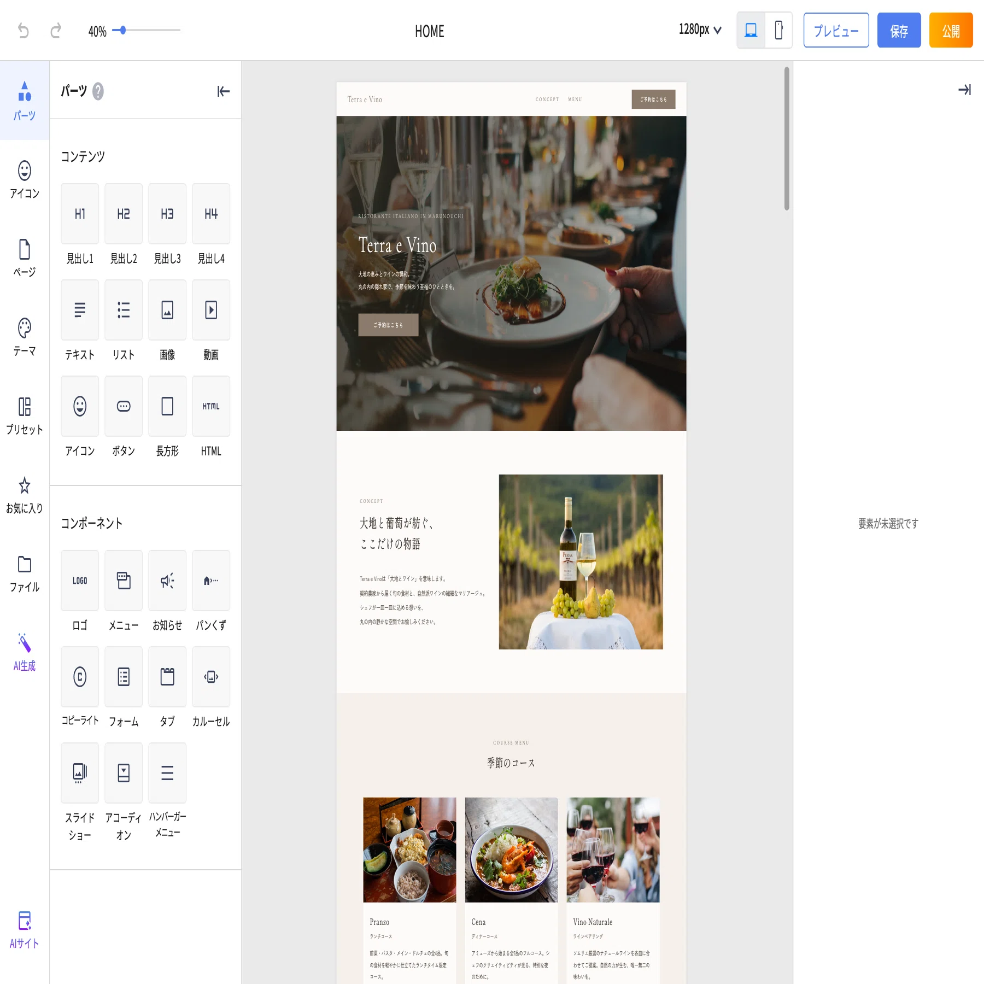
Task: Select the 季節のコース heading
Action: pos(511,763)
